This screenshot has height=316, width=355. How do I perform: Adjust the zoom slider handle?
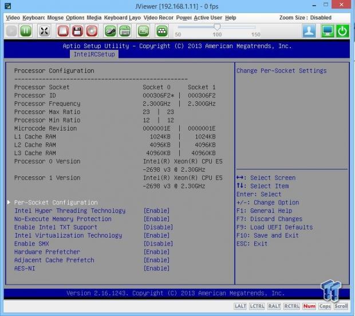coord(217,27)
